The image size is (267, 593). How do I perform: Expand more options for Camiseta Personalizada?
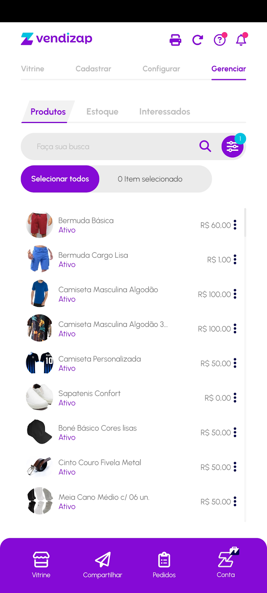pos(235,363)
